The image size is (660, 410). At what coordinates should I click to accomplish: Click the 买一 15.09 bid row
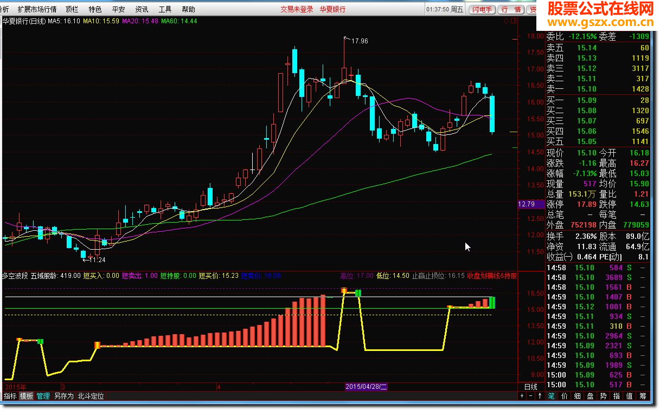pyautogui.click(x=598, y=100)
